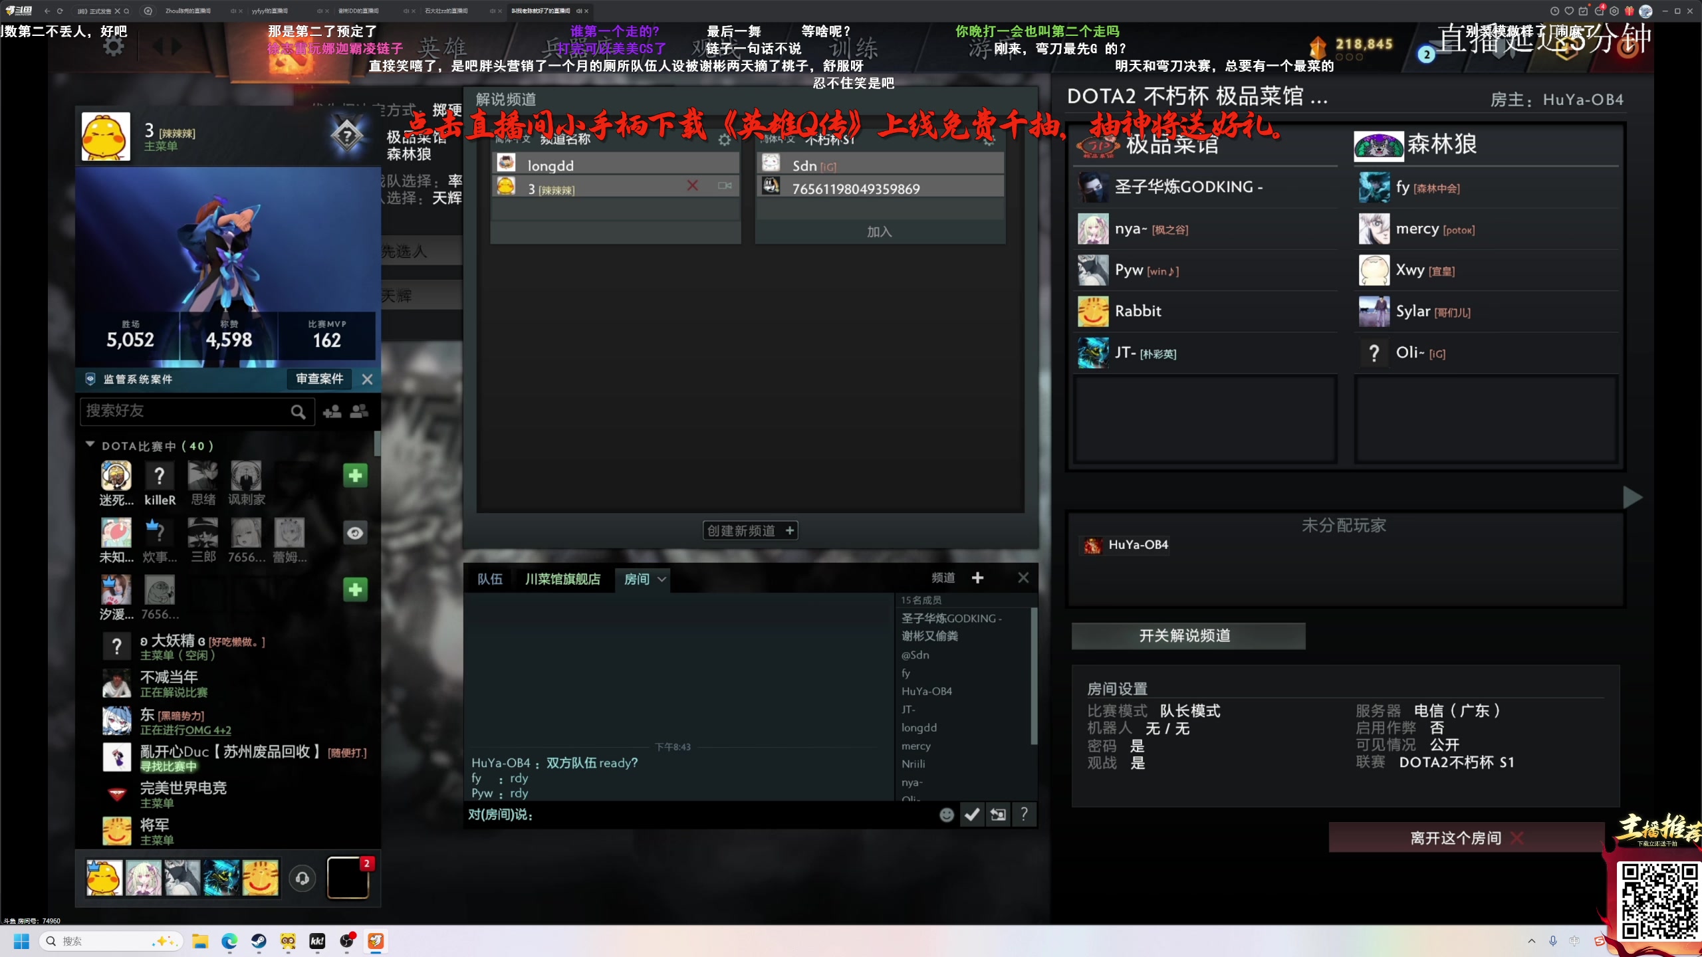Click the 极品菜馆 team logo thumbnail
This screenshot has width=1702, height=957.
[x=1098, y=146]
